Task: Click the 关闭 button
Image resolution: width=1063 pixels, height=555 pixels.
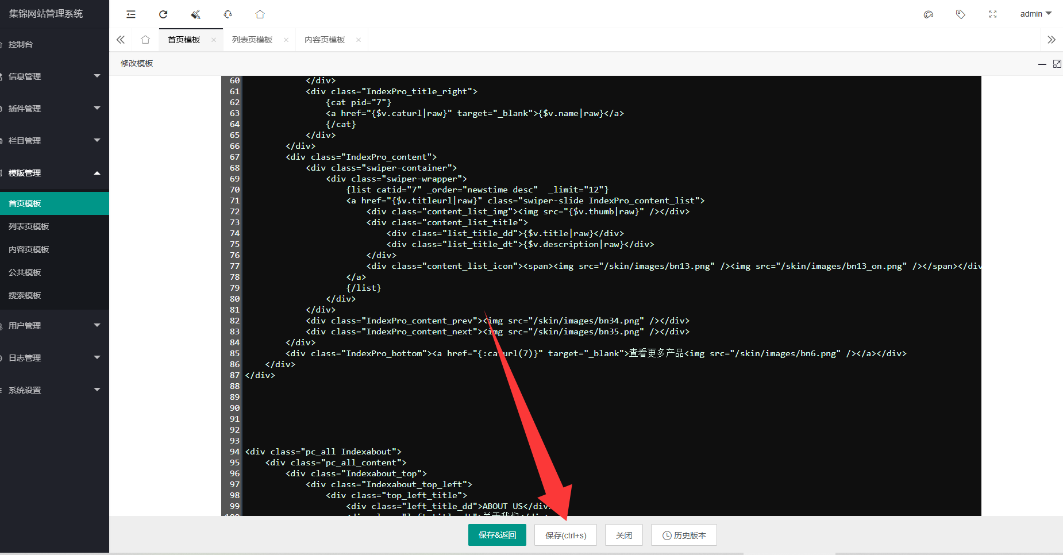Action: (624, 535)
